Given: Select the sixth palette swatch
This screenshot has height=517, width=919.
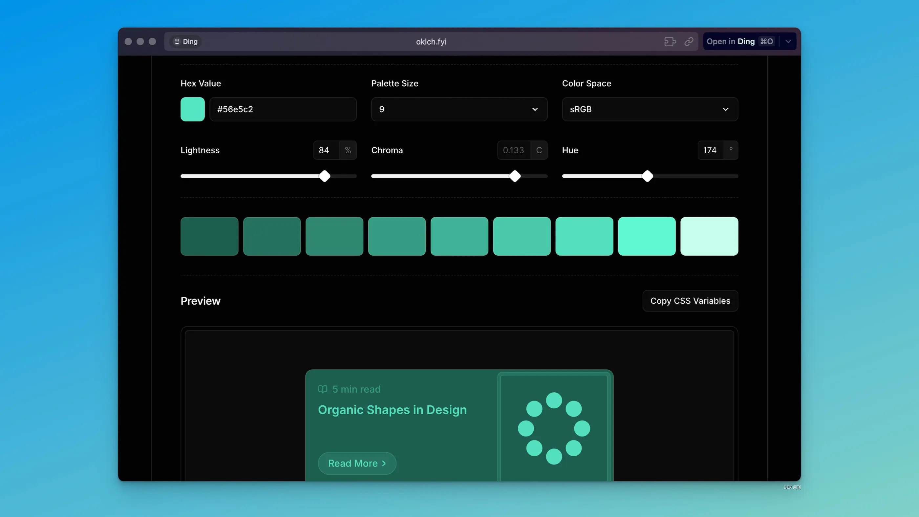Looking at the screenshot, I should point(522,236).
